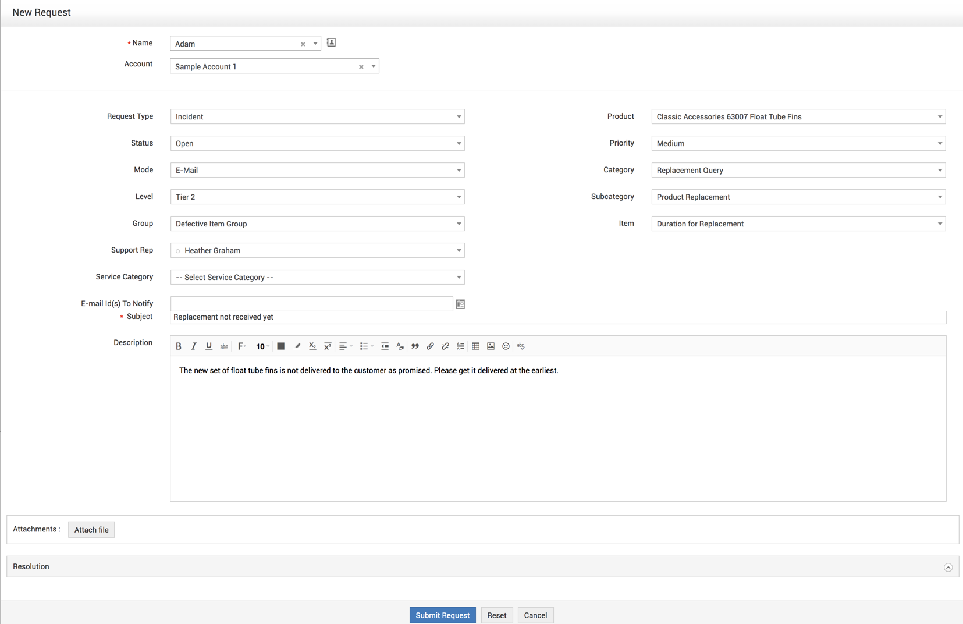Click the E-mail Id(s) To Notify field
The image size is (963, 624).
[x=311, y=303]
